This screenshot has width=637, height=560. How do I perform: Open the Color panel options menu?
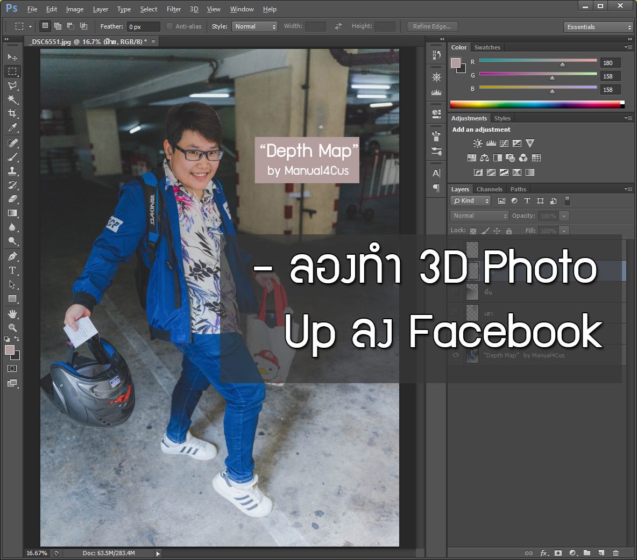point(628,47)
